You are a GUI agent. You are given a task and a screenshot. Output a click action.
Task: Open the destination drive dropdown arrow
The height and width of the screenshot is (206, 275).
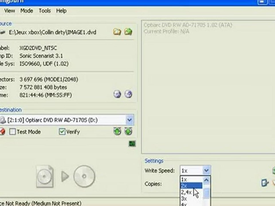(129, 120)
